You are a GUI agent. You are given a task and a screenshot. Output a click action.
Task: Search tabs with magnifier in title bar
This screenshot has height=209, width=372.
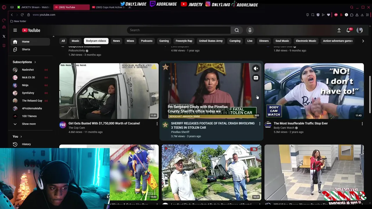click(352, 7)
